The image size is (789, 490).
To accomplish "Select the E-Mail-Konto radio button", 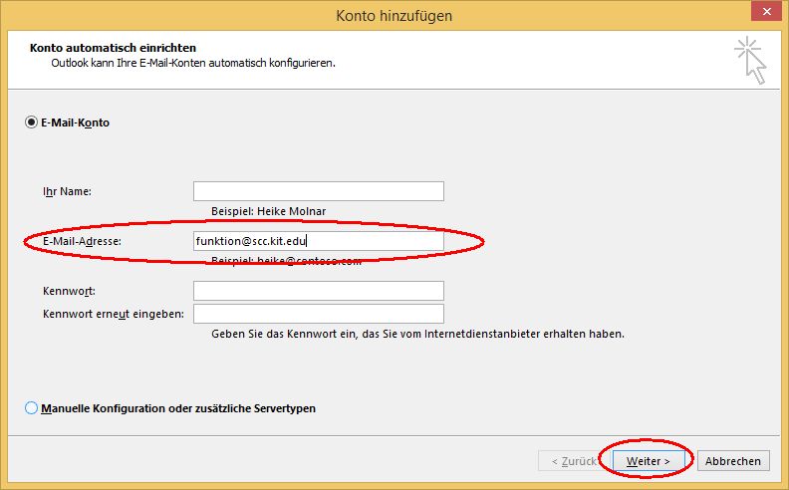I will 31,122.
